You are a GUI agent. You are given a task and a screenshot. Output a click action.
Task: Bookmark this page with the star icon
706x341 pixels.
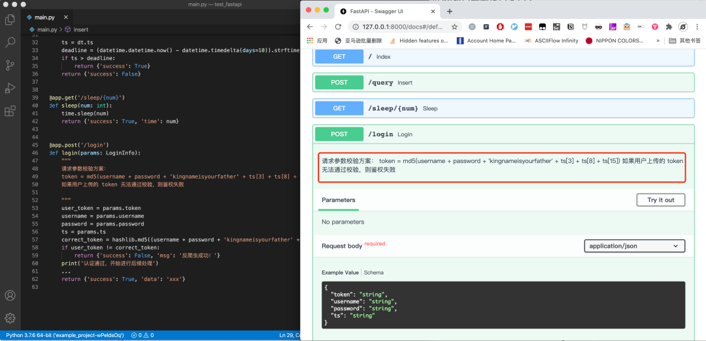coord(454,27)
